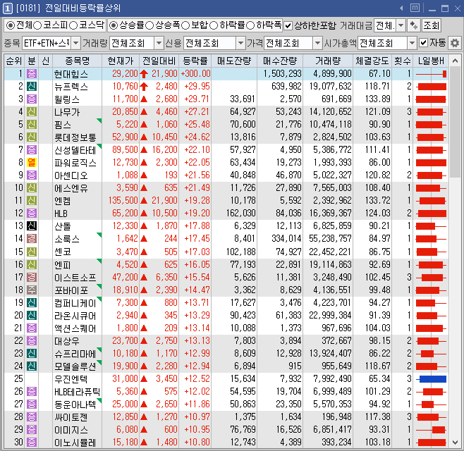Choose the 하락폭 radio button
The image size is (464, 451).
click(250, 25)
